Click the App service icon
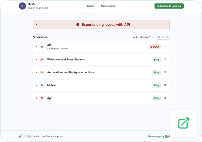This screenshot has height=142, width=202. point(42,98)
